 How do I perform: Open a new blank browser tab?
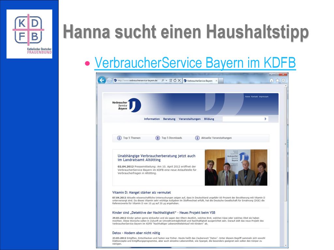click(221, 81)
